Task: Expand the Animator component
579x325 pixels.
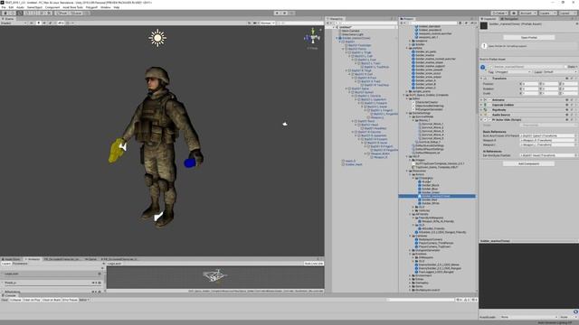Action: [x=482, y=100]
